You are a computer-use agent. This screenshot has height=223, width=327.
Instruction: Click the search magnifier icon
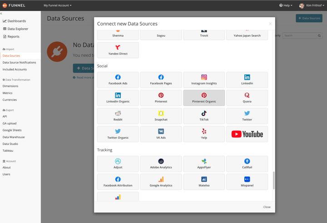pyautogui.click(x=319, y=36)
